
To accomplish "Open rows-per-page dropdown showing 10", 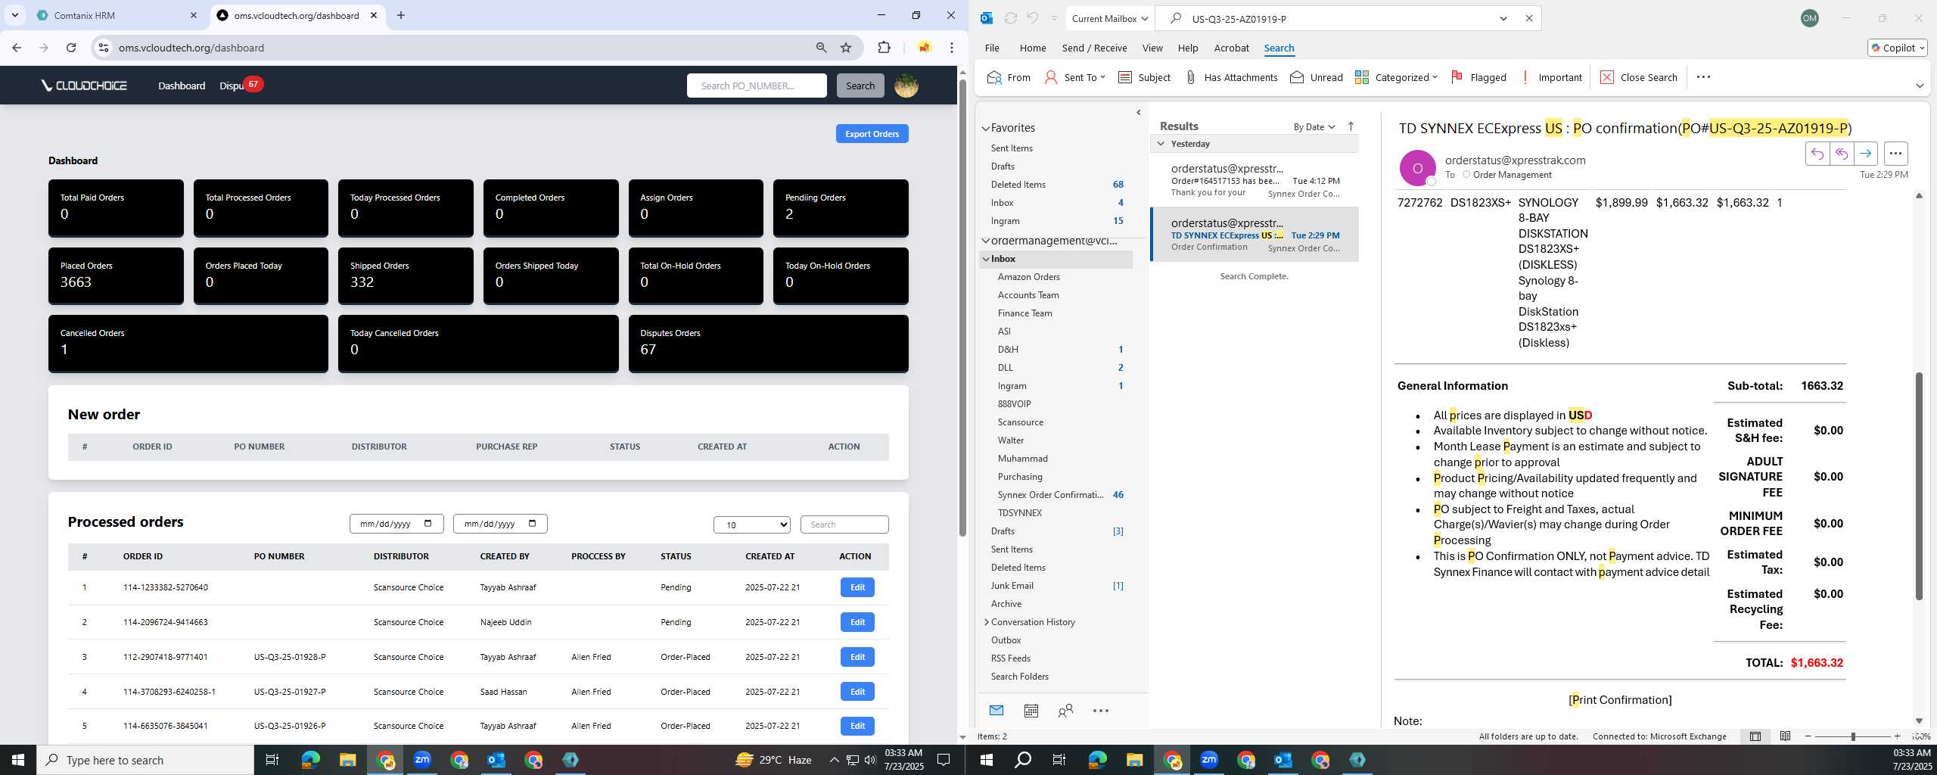I will click(x=752, y=524).
